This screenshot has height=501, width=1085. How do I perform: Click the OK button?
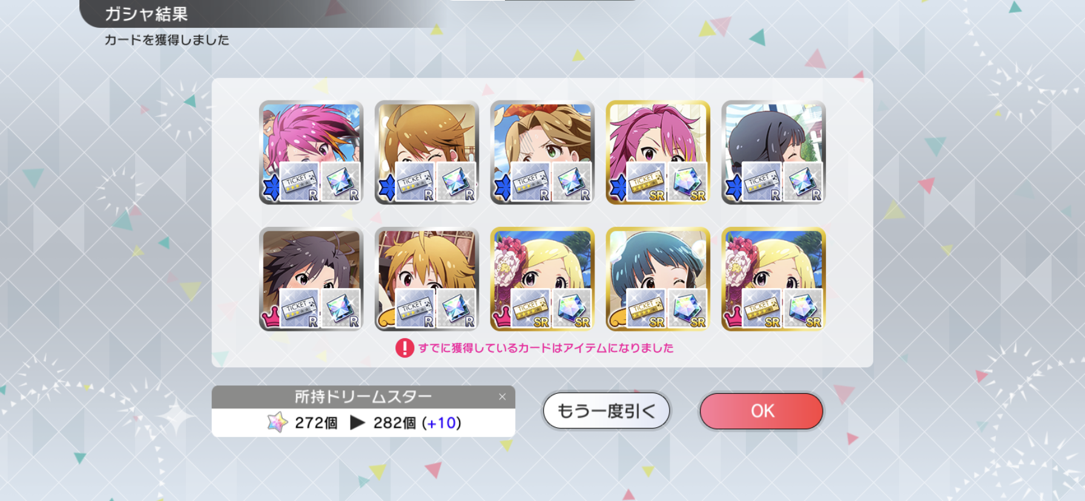[761, 411]
